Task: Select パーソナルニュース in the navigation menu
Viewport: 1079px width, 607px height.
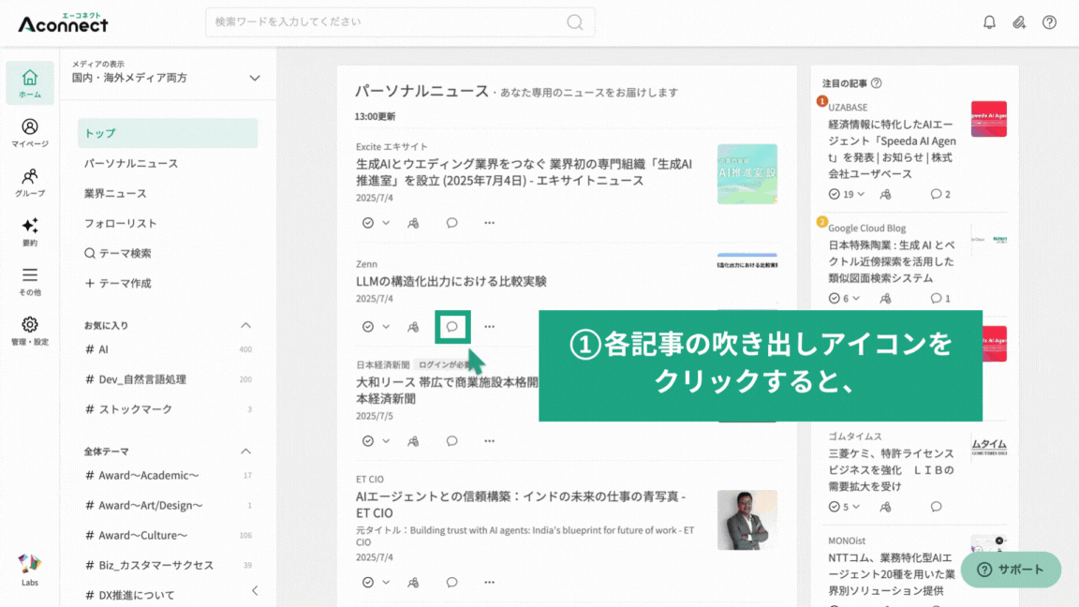Action: click(131, 163)
